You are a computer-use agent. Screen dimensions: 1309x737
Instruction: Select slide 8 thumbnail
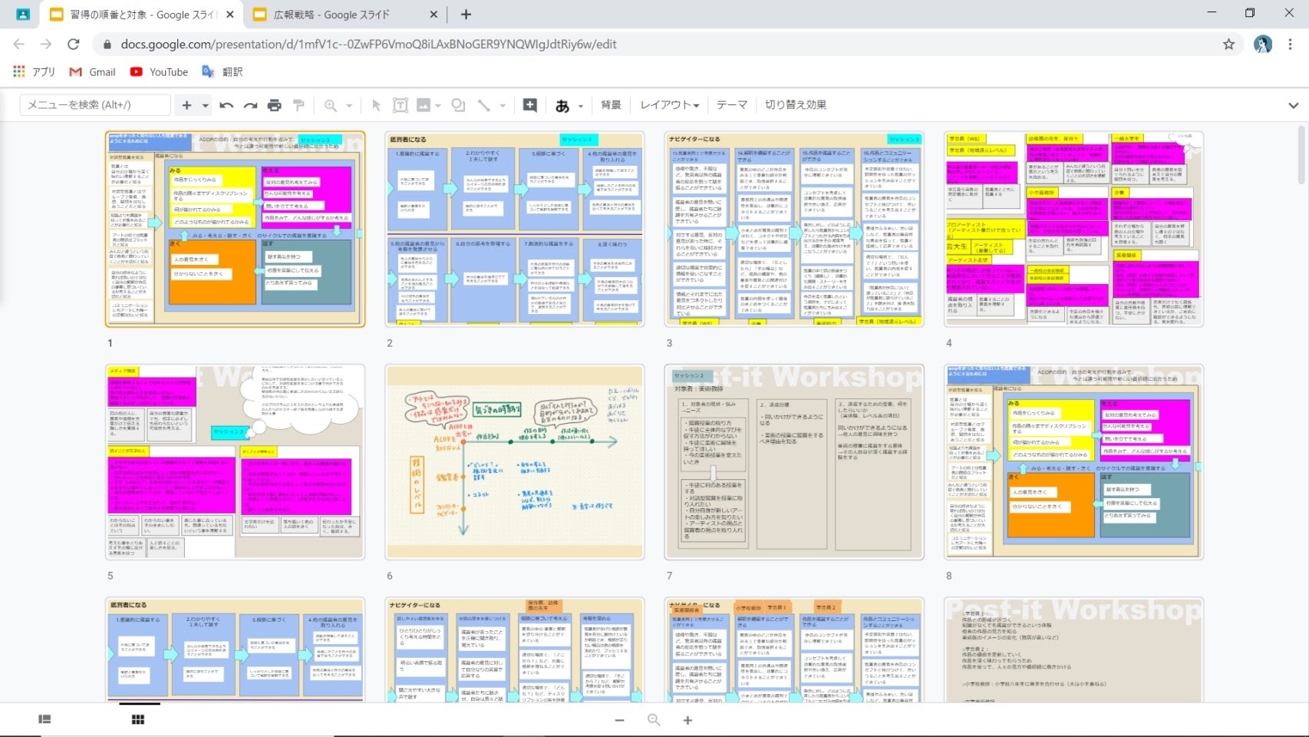pos(1074,462)
